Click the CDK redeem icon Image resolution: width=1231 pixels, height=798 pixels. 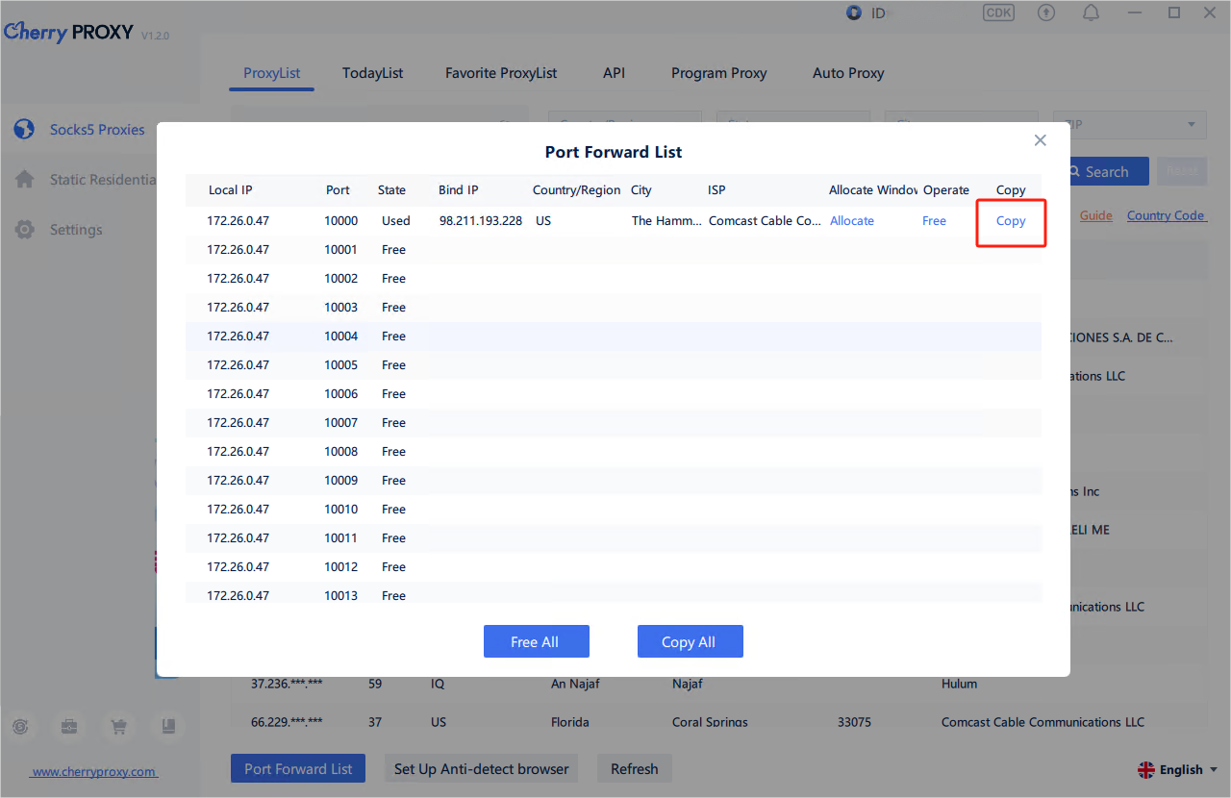click(x=998, y=12)
